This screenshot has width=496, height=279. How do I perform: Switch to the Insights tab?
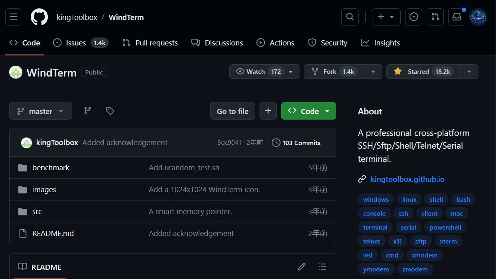click(380, 43)
